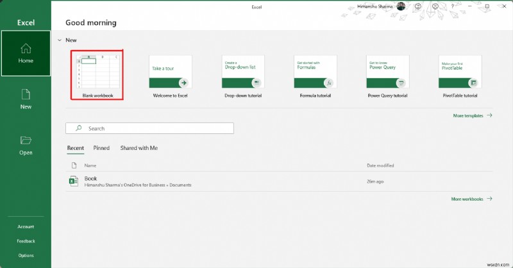Screen dimensions: 513x268
Task: Open the Open folder page in sidebar
Action: tap(26, 146)
